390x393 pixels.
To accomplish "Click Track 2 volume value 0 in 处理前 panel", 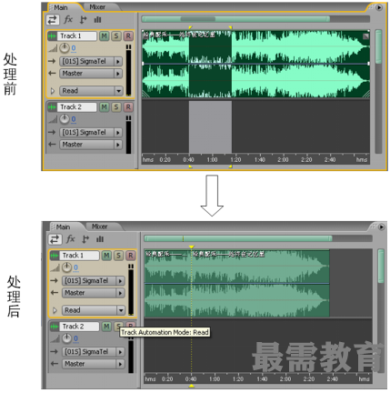I will click(x=74, y=119).
